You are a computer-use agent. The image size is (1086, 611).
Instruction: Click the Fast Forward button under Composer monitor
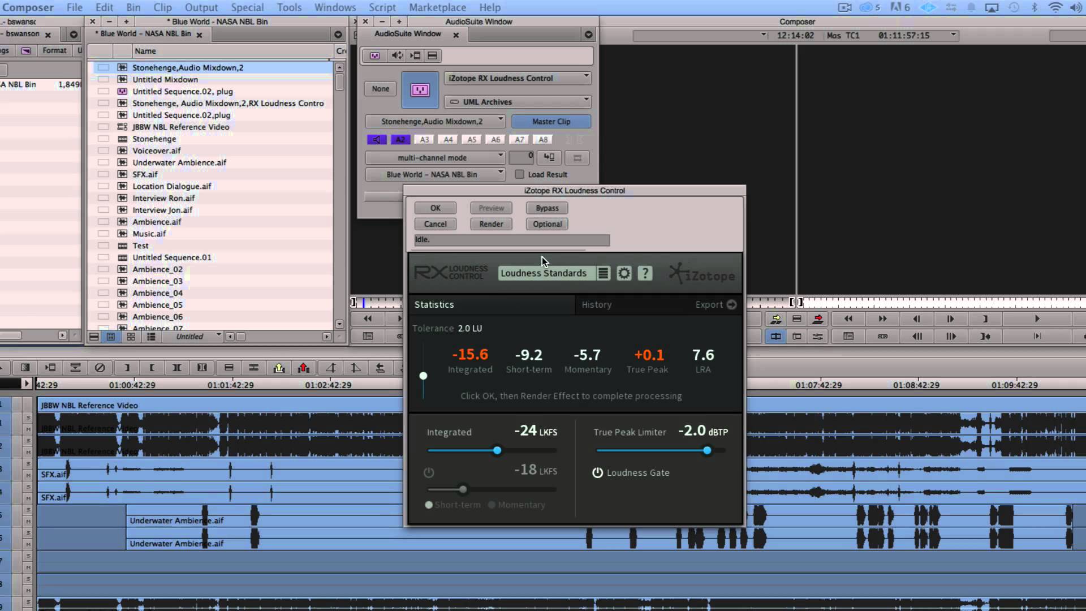(x=882, y=319)
